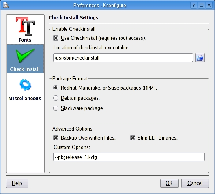
Task: Focus the Custom Options input field
Action: (x=129, y=157)
